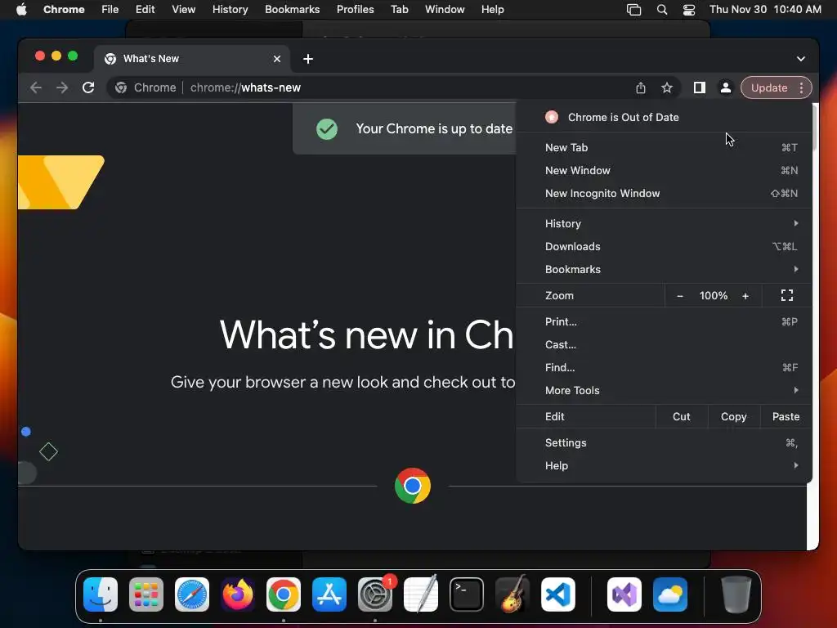
Task: Open Settings from the menu
Action: click(664, 442)
